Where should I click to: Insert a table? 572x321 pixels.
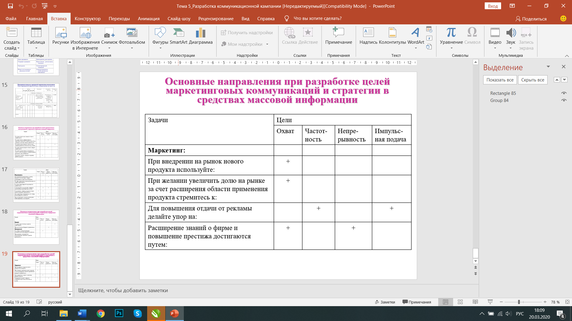[x=36, y=39]
